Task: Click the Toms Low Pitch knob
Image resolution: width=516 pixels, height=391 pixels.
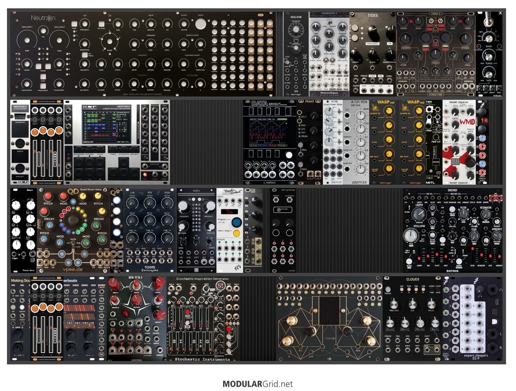Action: tap(132, 203)
